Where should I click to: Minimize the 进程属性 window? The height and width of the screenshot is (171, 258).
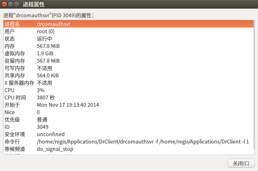click(x=10, y=4)
